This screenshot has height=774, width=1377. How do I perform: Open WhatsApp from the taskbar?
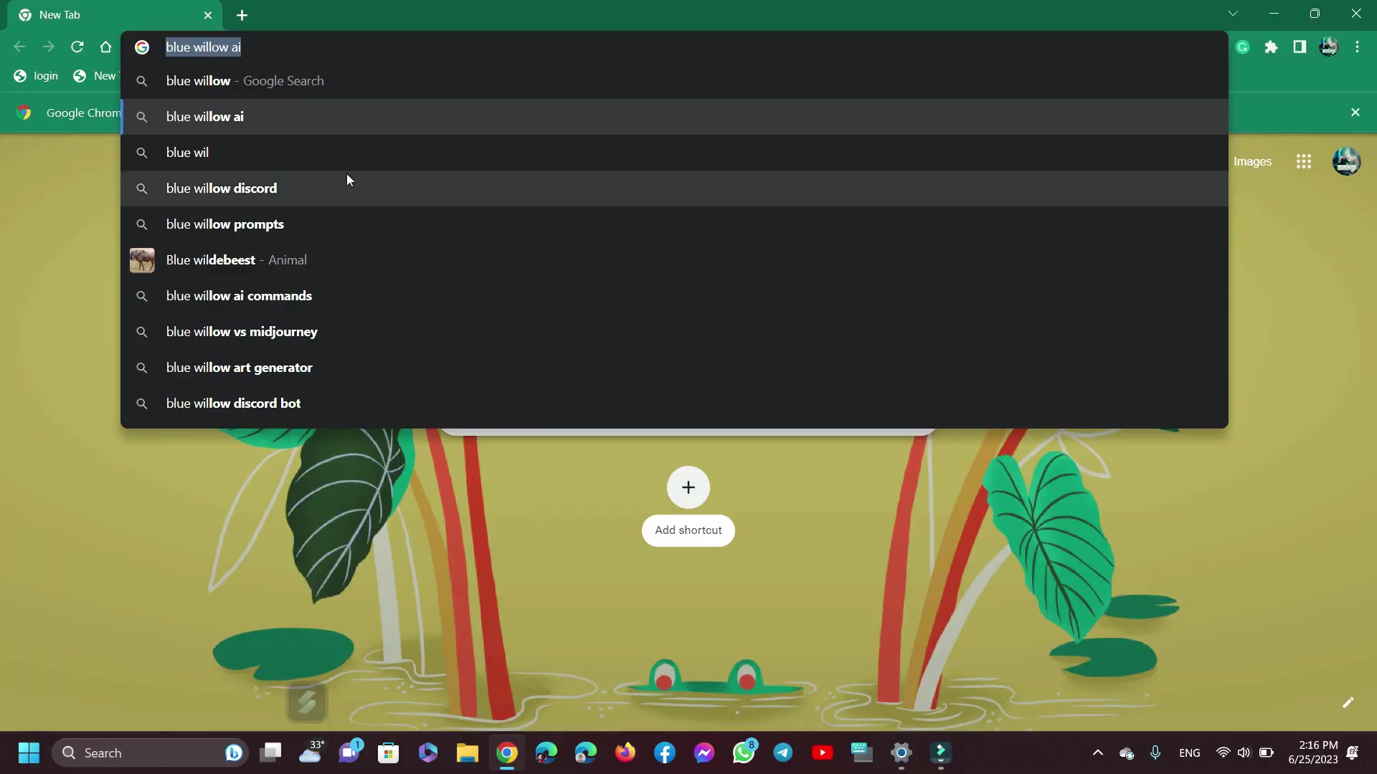tap(744, 752)
